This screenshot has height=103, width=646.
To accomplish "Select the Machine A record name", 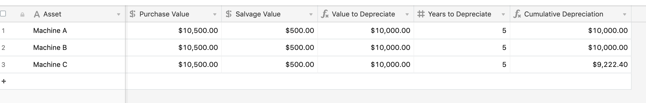I will tap(50, 31).
